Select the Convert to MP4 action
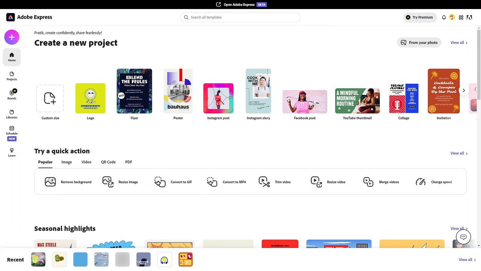The width and height of the screenshot is (481, 271). pyautogui.click(x=226, y=182)
